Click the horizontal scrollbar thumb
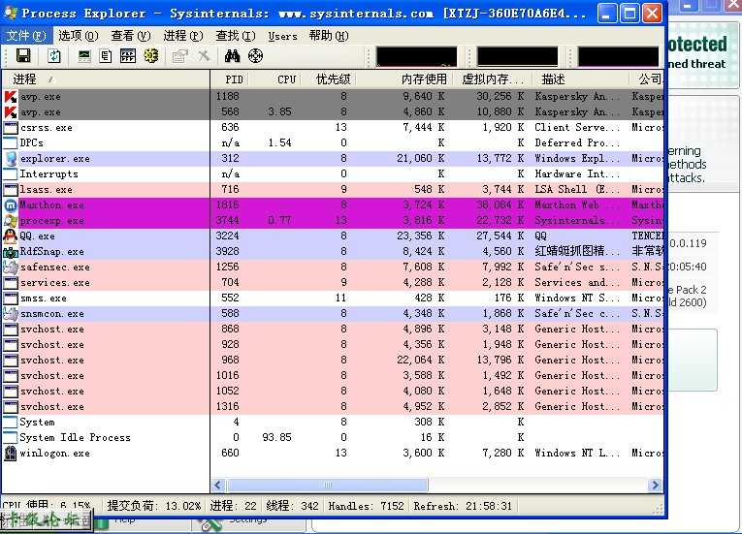Viewport: 742px width, 534px height. tap(328, 485)
